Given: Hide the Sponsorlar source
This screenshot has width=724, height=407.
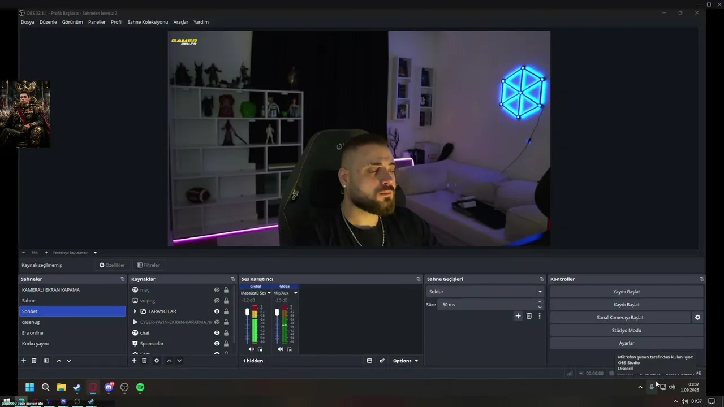Looking at the screenshot, I should (x=217, y=344).
